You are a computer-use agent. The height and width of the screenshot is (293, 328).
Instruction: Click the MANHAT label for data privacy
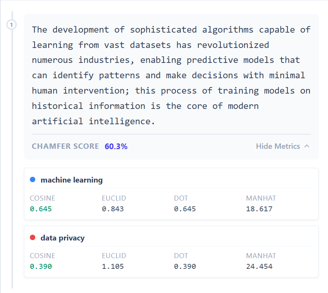tap(261, 256)
